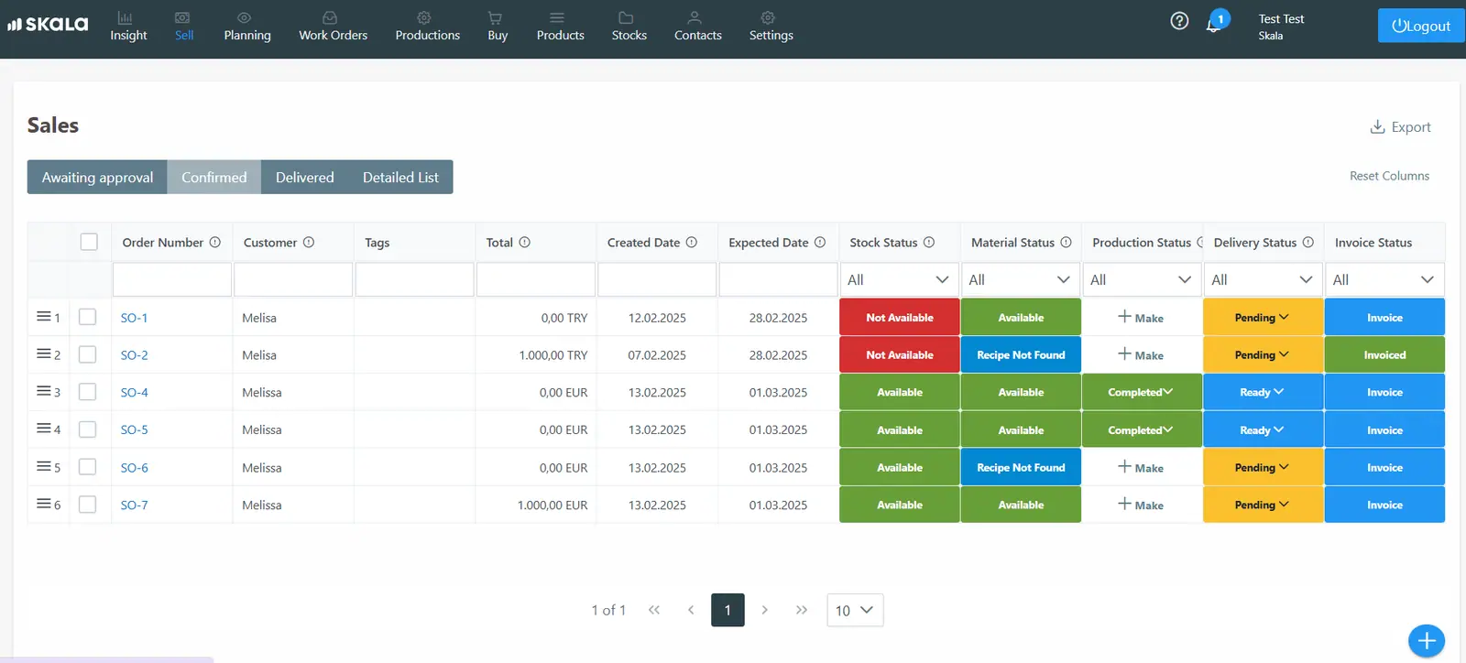
Task: Click the info icon next to Customer header
Action: 309,243
